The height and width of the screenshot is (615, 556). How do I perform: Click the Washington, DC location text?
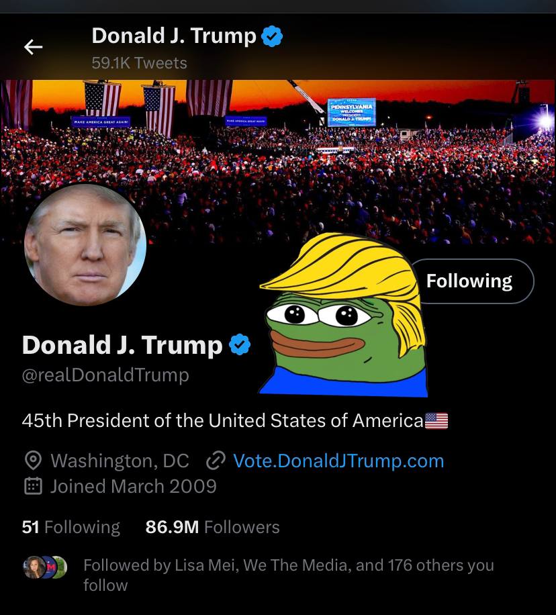120,461
